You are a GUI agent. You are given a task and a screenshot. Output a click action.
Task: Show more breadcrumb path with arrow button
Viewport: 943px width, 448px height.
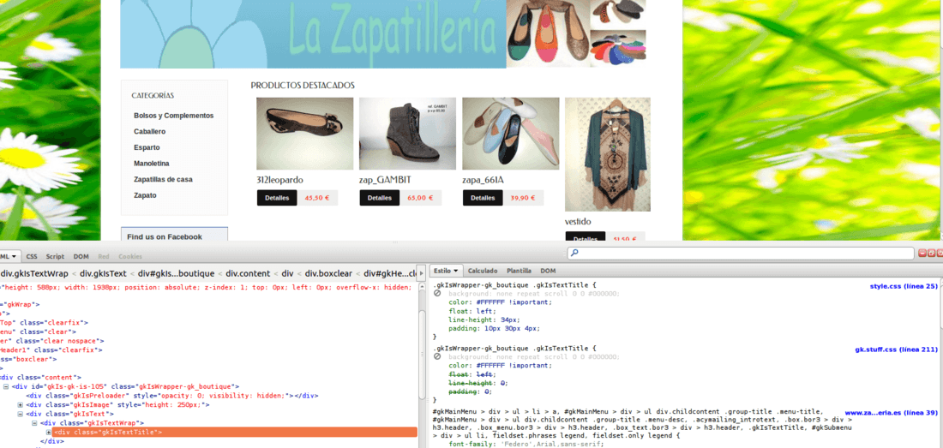[x=422, y=274]
